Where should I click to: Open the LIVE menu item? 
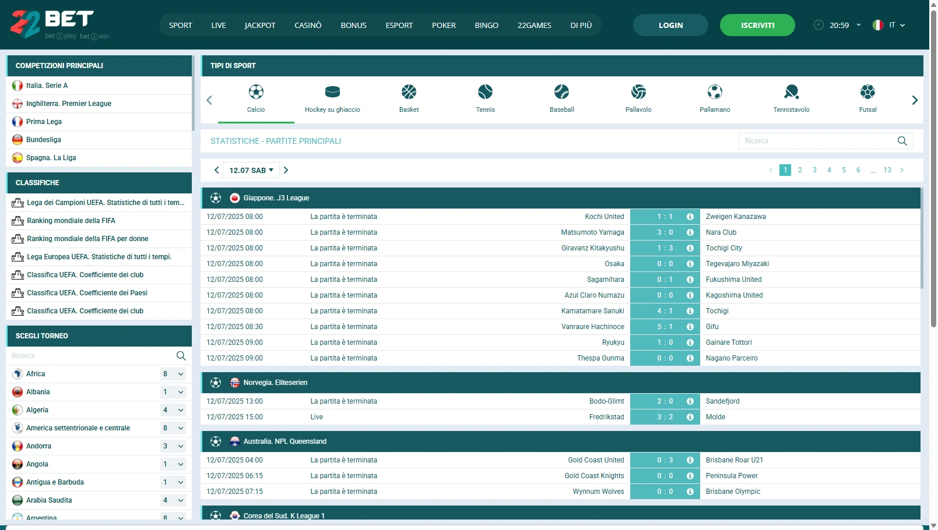tap(219, 25)
